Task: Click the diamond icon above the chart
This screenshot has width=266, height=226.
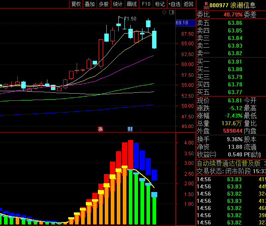Action: pos(164,13)
